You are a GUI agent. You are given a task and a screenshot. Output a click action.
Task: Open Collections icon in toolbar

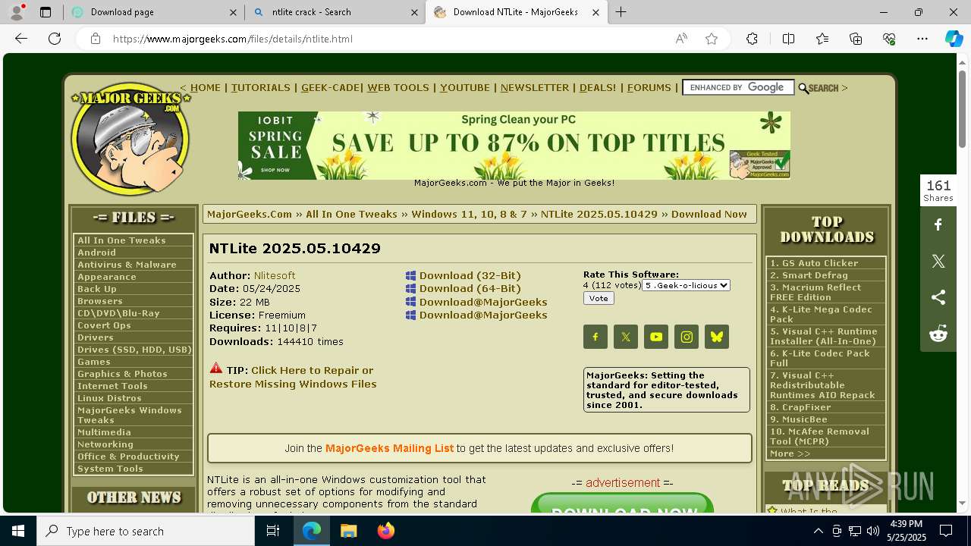856,39
